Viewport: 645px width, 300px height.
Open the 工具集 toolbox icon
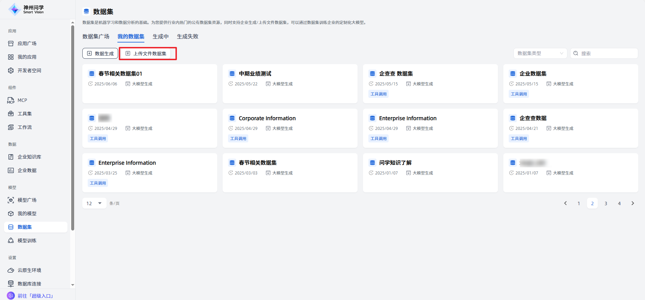(x=11, y=114)
